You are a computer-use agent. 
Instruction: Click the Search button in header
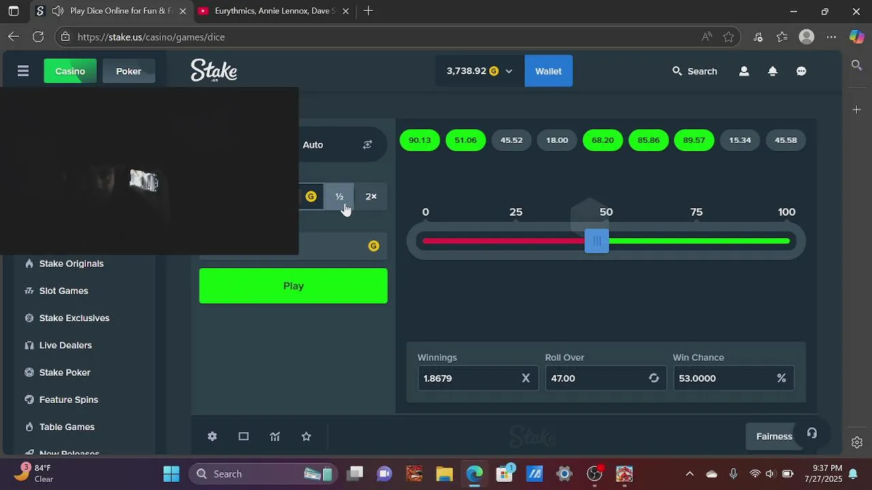point(694,71)
